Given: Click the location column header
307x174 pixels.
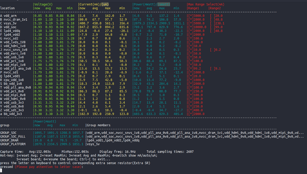Looking at the screenshot, I should [x=7, y=8].
